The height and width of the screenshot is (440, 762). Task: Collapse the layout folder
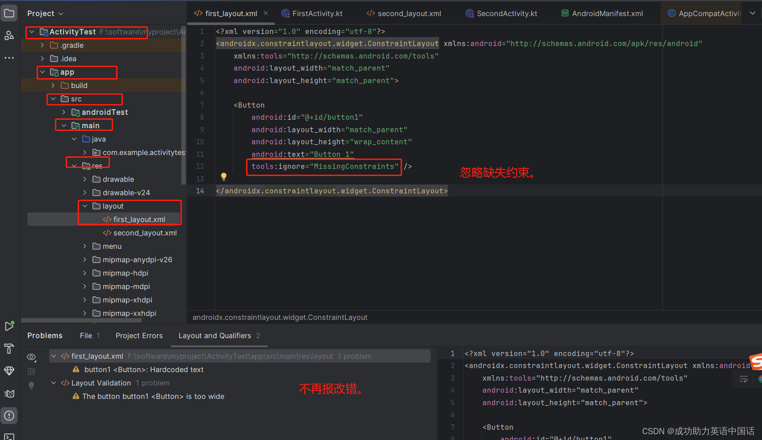click(x=85, y=206)
